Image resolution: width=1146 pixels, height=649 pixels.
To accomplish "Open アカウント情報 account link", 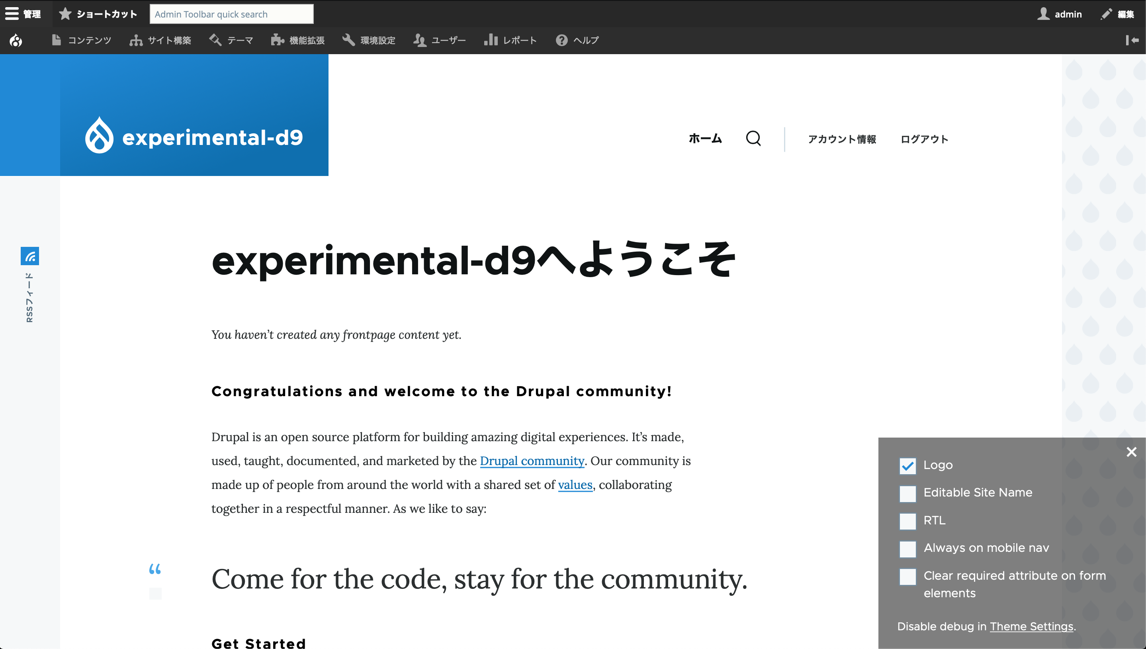I will point(842,139).
